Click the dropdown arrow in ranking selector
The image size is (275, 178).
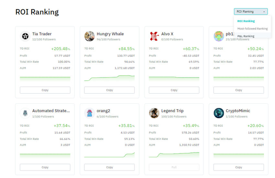tap(264, 12)
